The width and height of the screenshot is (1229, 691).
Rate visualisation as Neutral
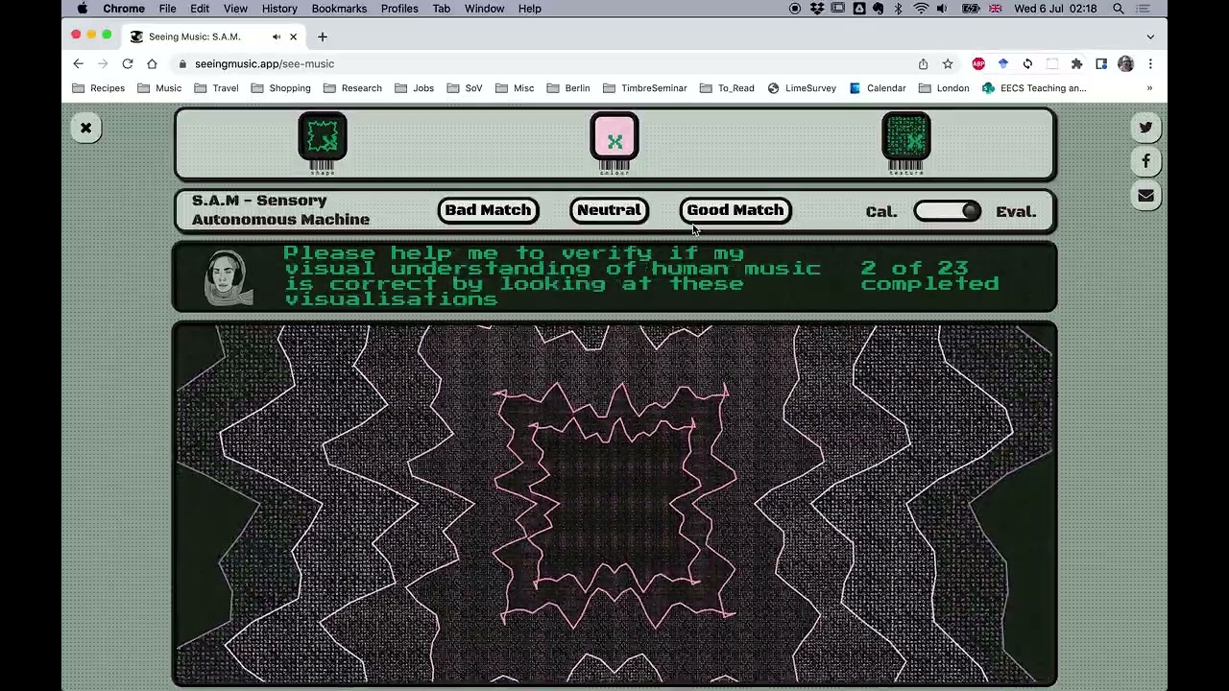[x=610, y=210]
